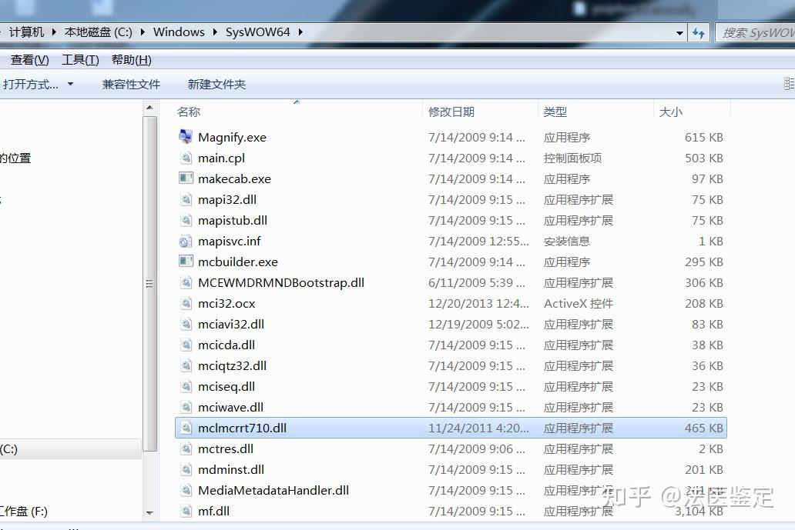This screenshot has height=530, width=795.
Task: Click the 465 KB size cell
Action: tap(704, 428)
